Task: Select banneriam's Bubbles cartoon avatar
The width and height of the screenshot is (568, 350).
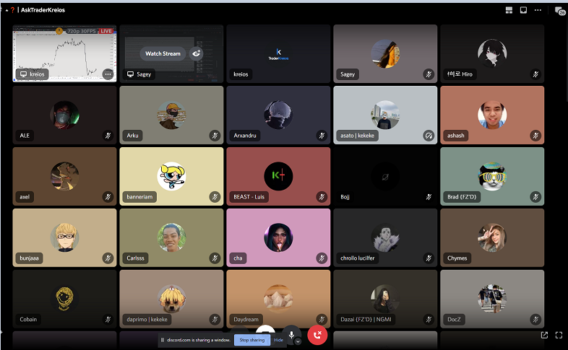Action: [x=171, y=176]
